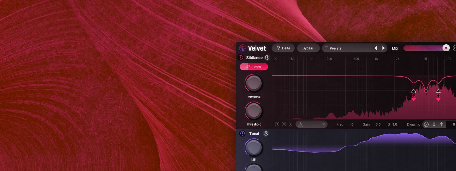Click the Mix slider handle

click(x=446, y=48)
